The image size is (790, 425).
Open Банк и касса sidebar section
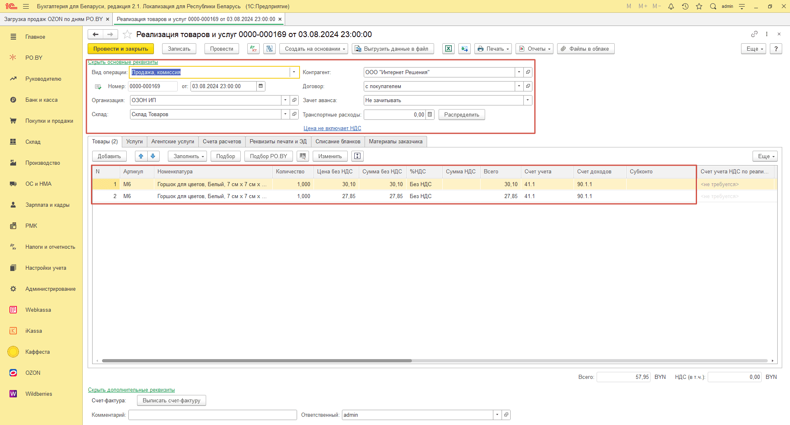[41, 100]
